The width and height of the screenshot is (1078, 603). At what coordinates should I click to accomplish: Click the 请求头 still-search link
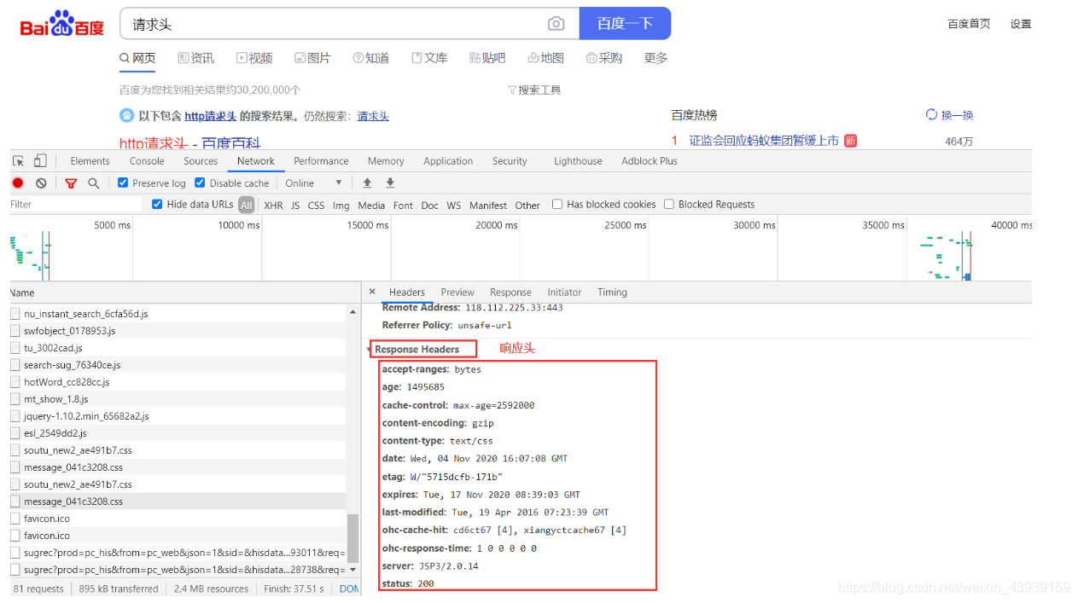tap(373, 116)
